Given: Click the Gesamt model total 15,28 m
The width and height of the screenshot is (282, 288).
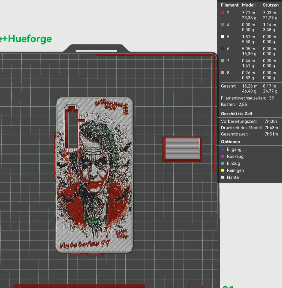Looking at the screenshot, I should click(250, 86).
